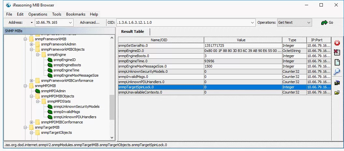Screen dimensions: 344x151
Task: Collapse the snmpMPDStats folder
Action: tap(38, 101)
